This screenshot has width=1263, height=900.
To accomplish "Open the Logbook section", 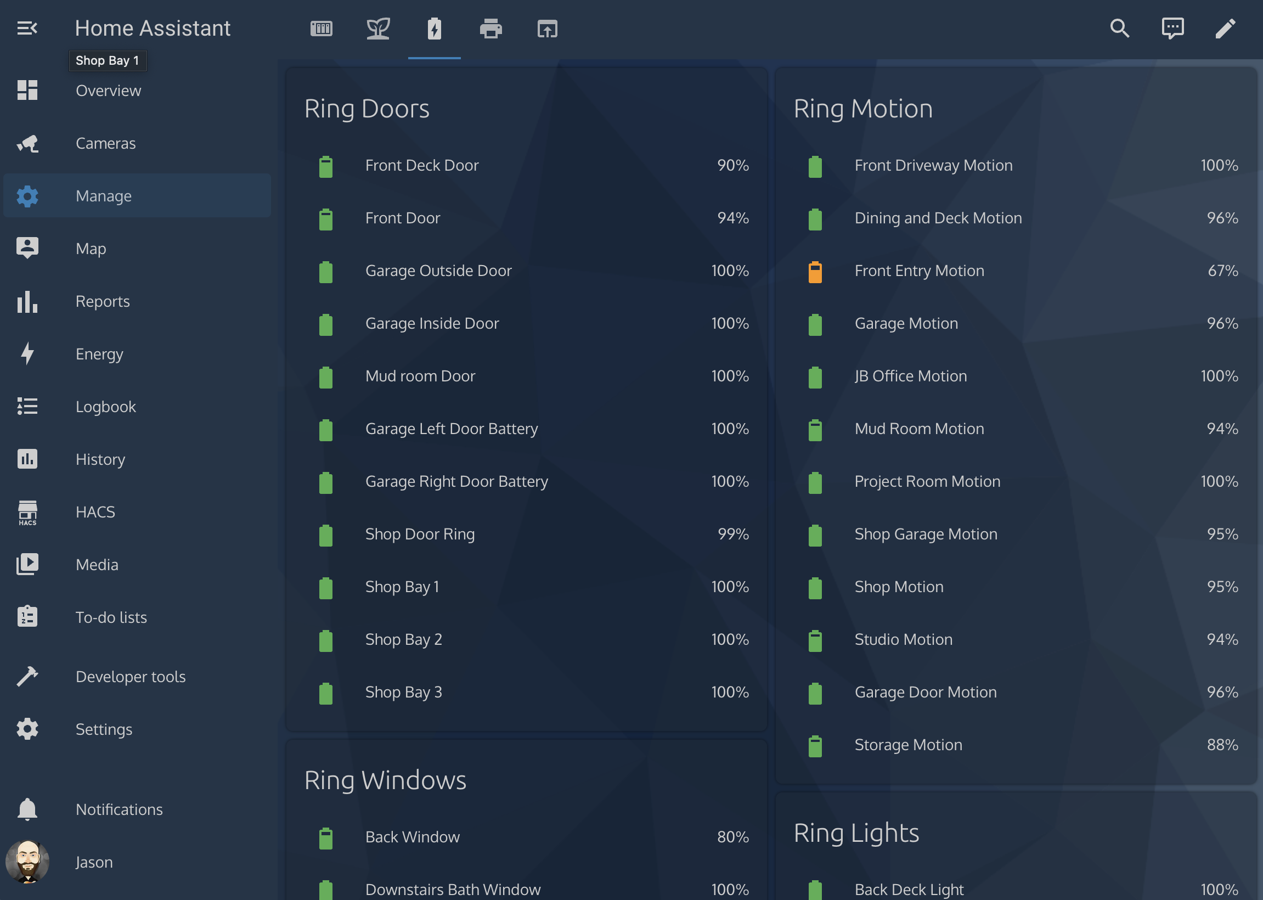I will pyautogui.click(x=106, y=406).
